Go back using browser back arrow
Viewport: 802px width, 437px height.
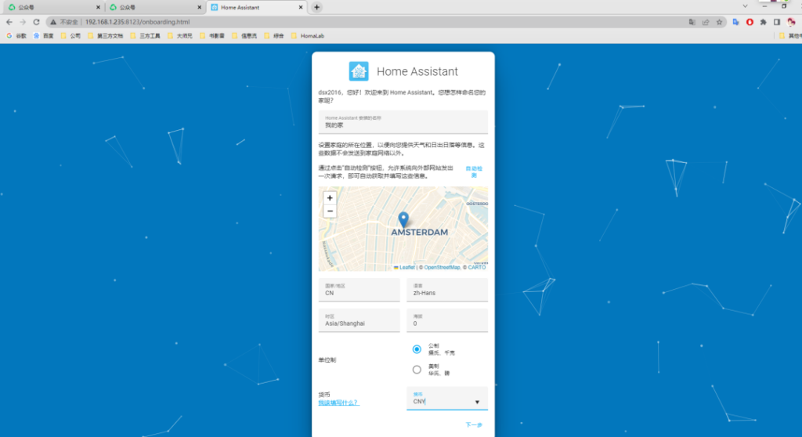click(9, 22)
